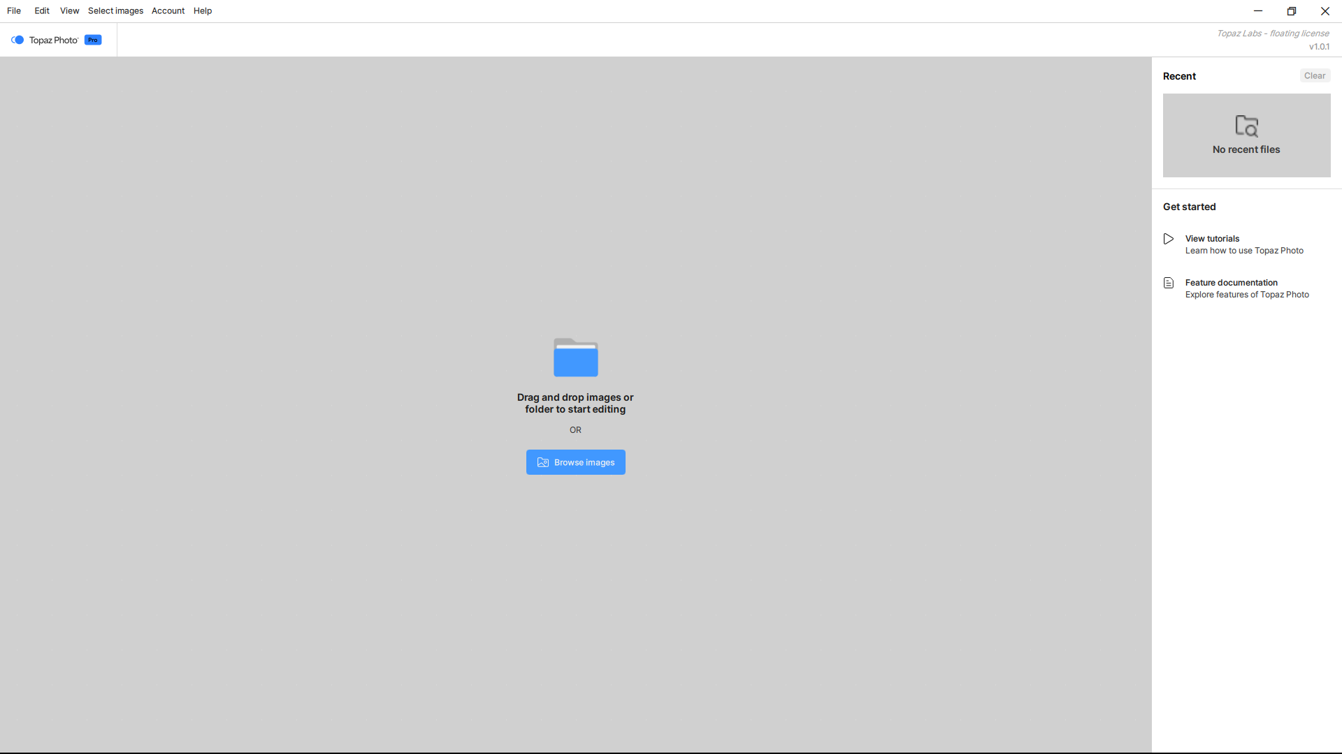Open the Edit menu

click(x=42, y=10)
